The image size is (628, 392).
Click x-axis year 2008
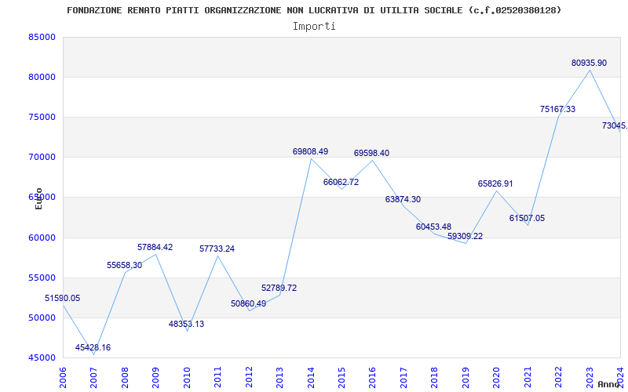[125, 377]
